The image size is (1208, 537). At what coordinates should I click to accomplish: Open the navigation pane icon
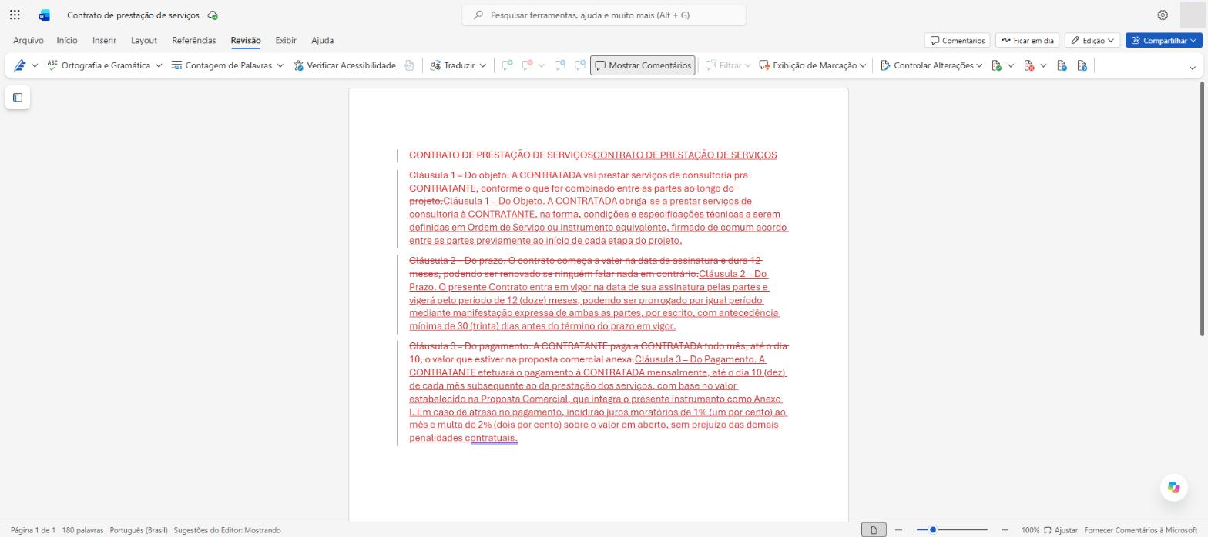(18, 98)
